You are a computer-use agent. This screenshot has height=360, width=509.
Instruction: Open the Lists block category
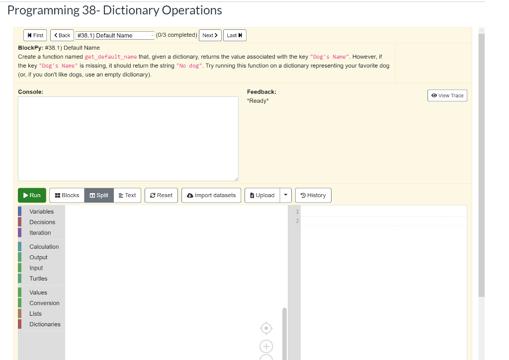tap(42, 314)
